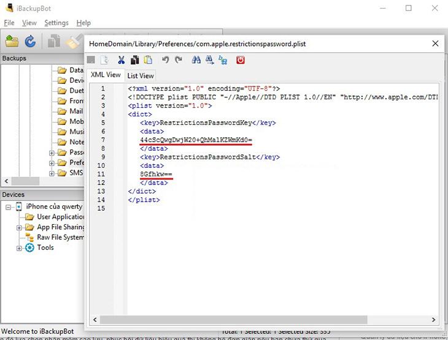Open Find with the binoculars icon
The image size is (448, 340).
[196, 60]
